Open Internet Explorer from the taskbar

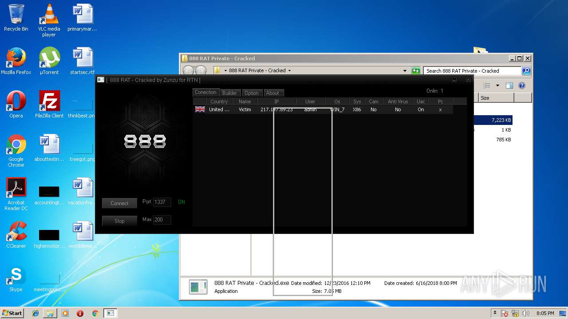[35, 313]
